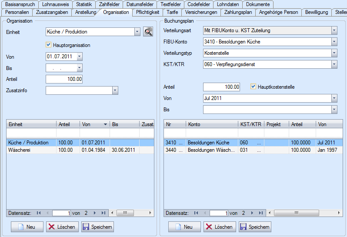Click Speichern button under Organisation
347x237 pixels.
pos(97,227)
